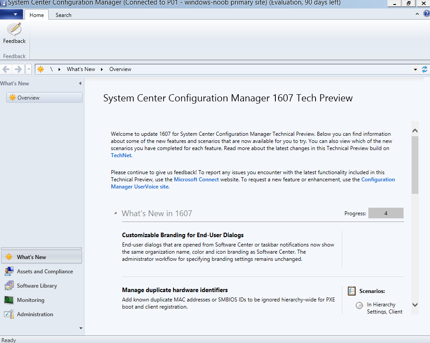
Task: Collapse the What's New in 1607 section
Action: click(115, 213)
